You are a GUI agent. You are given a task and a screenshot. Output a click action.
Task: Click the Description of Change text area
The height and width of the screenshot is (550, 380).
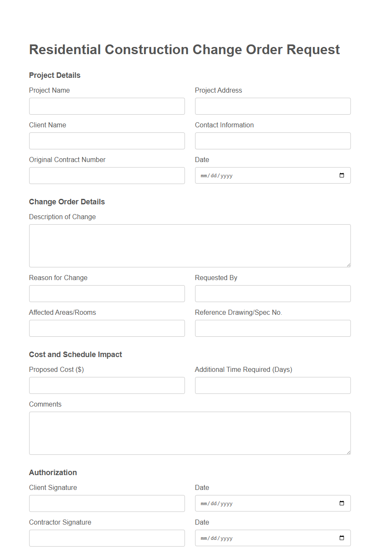(x=190, y=245)
